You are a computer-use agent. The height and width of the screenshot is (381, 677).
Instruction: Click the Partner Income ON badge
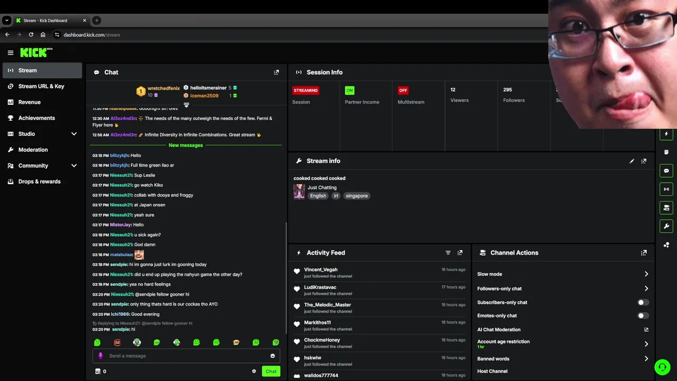click(x=350, y=90)
